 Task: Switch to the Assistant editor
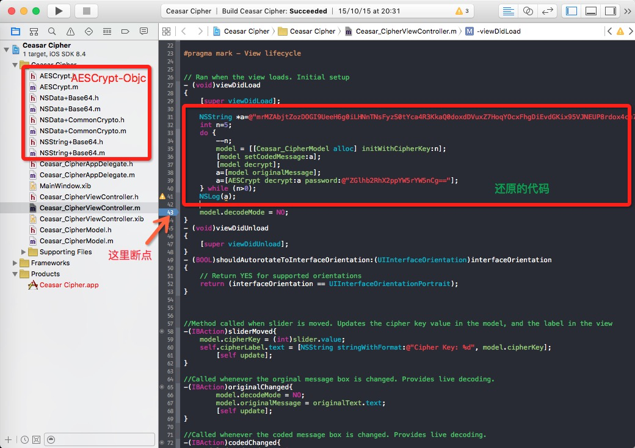[528, 11]
